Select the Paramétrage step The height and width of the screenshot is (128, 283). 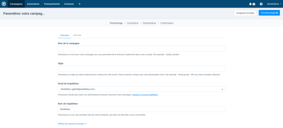[116, 23]
